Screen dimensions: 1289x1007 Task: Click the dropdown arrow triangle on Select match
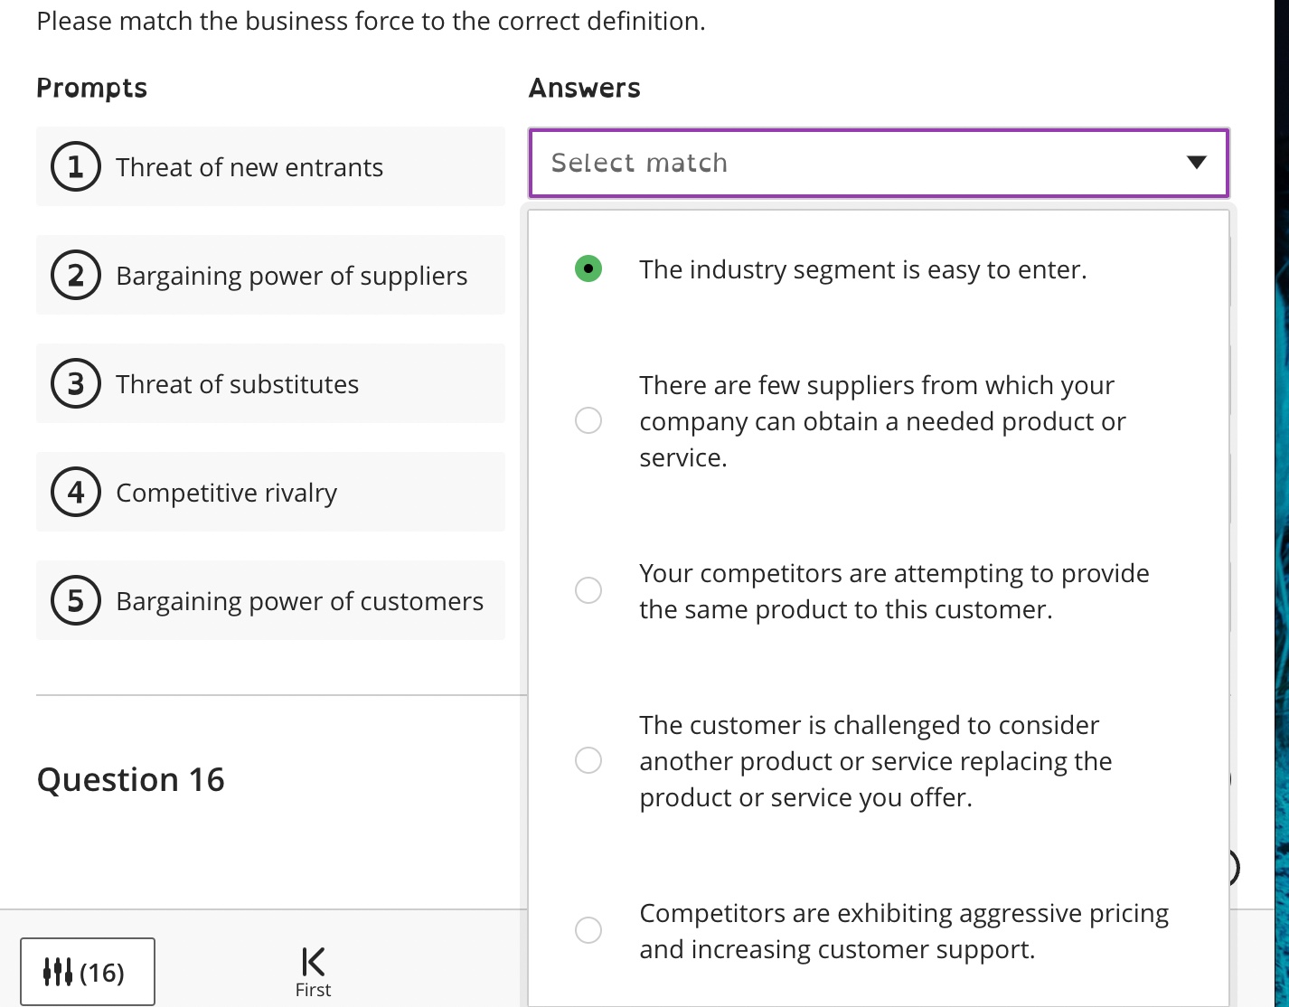tap(1195, 163)
